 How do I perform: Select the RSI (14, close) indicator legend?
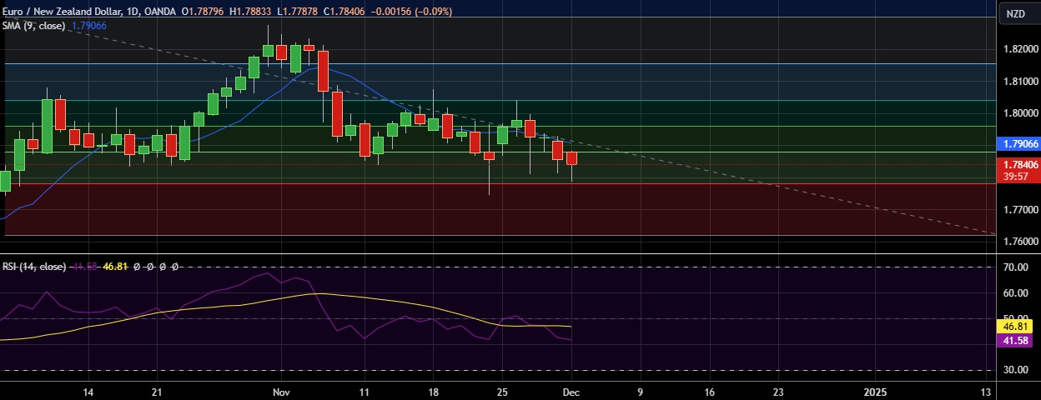coord(35,267)
